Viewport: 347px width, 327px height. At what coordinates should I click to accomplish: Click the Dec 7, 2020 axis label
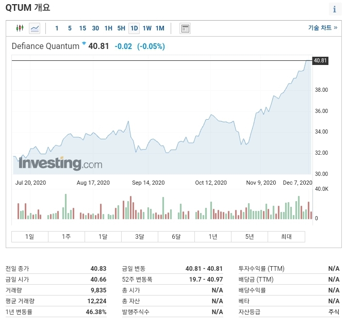point(298,183)
